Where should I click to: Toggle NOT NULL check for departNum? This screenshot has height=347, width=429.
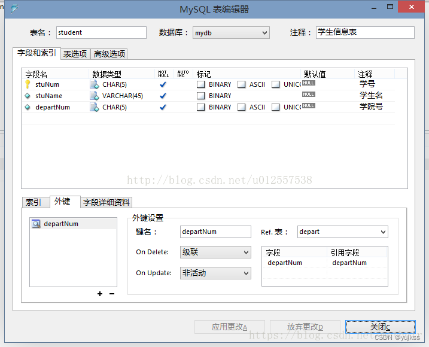coord(163,107)
